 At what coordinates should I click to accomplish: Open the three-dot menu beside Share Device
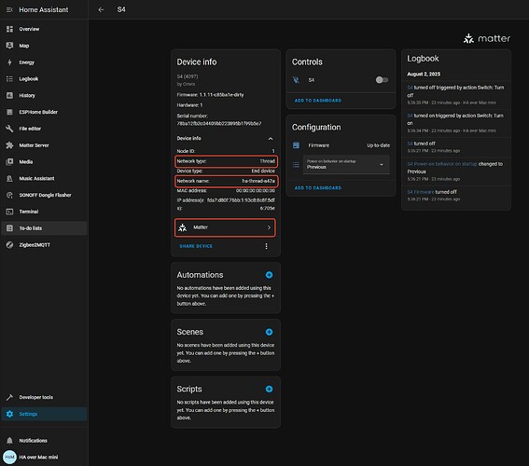pyautogui.click(x=266, y=246)
